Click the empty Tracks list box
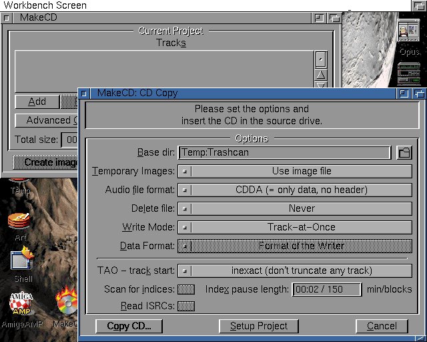 click(x=164, y=71)
